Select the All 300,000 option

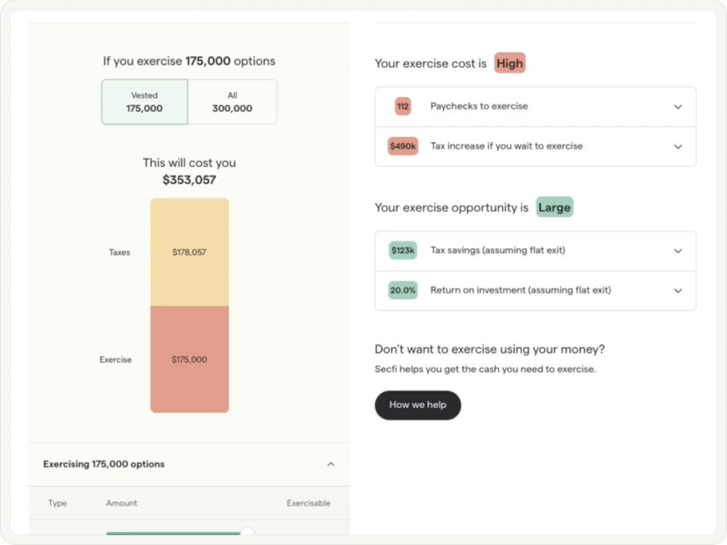point(232,102)
